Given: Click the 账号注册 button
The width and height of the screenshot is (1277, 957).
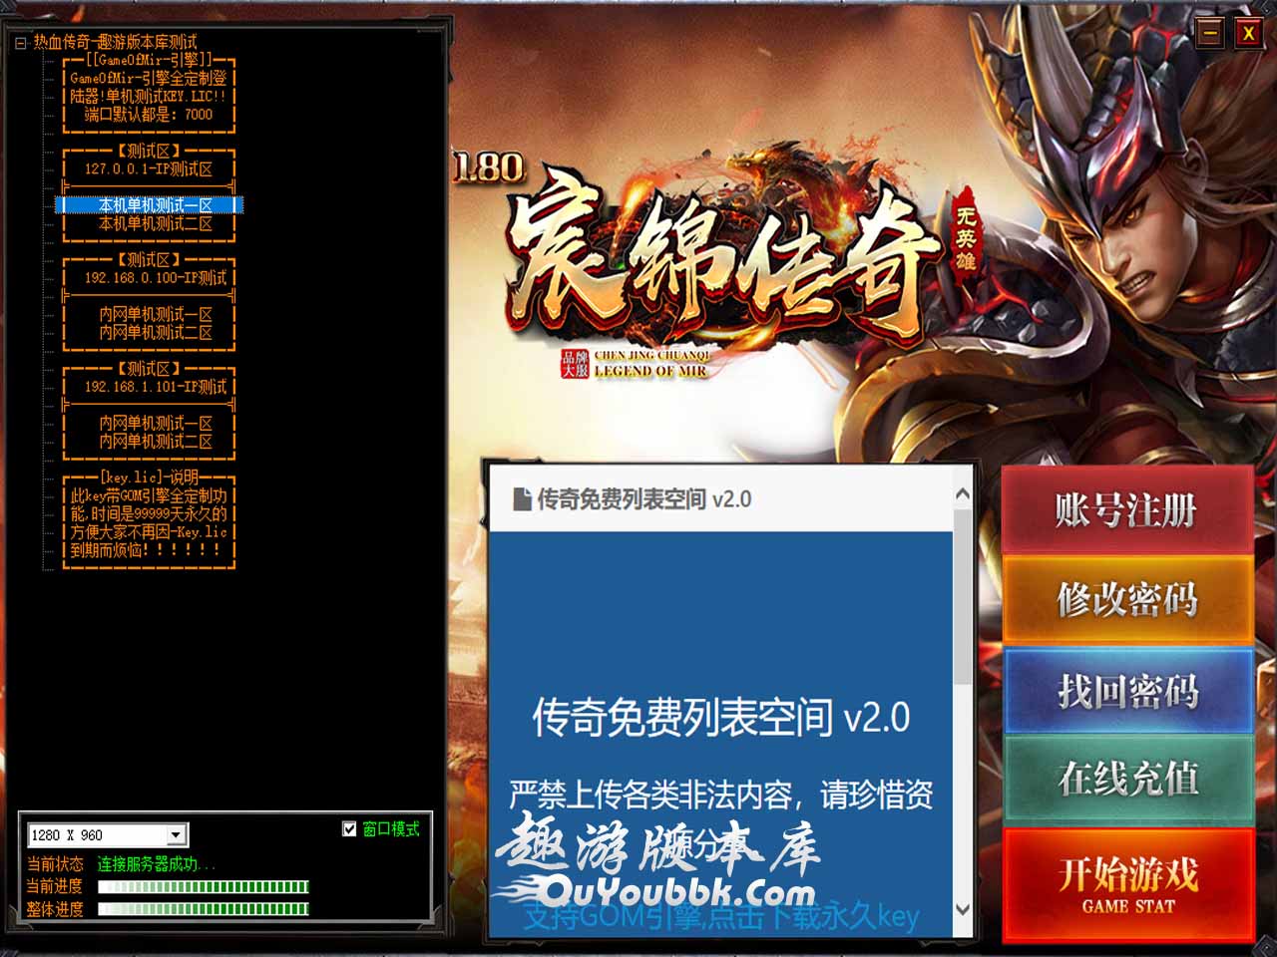Looking at the screenshot, I should pos(1127,510).
